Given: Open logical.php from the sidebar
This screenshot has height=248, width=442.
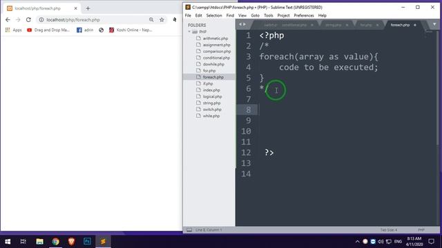Looking at the screenshot, I should (212, 96).
